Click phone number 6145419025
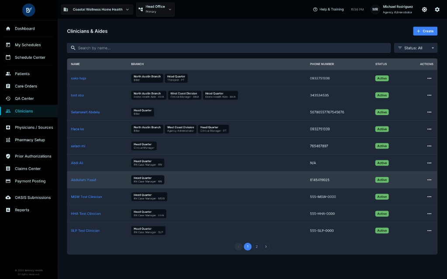This screenshot has width=447, height=279. [x=320, y=180]
